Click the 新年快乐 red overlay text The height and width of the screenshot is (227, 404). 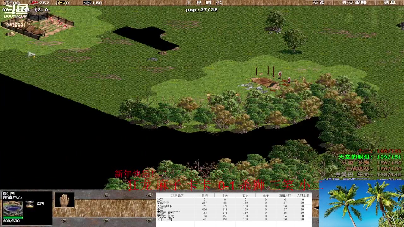[x=135, y=174]
